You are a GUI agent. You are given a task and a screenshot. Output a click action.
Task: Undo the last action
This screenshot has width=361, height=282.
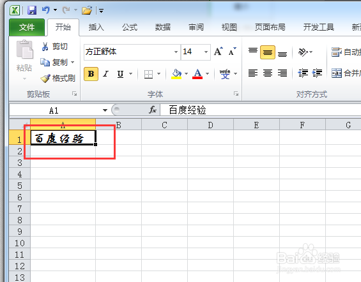[x=45, y=10]
